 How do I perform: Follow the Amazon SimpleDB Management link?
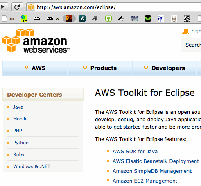(152, 171)
